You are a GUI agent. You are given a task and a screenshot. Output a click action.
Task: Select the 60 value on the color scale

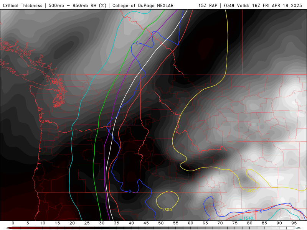tap(190, 223)
